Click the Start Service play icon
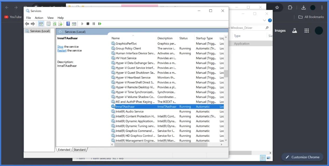Screen dimensions: 329x166 82,24
